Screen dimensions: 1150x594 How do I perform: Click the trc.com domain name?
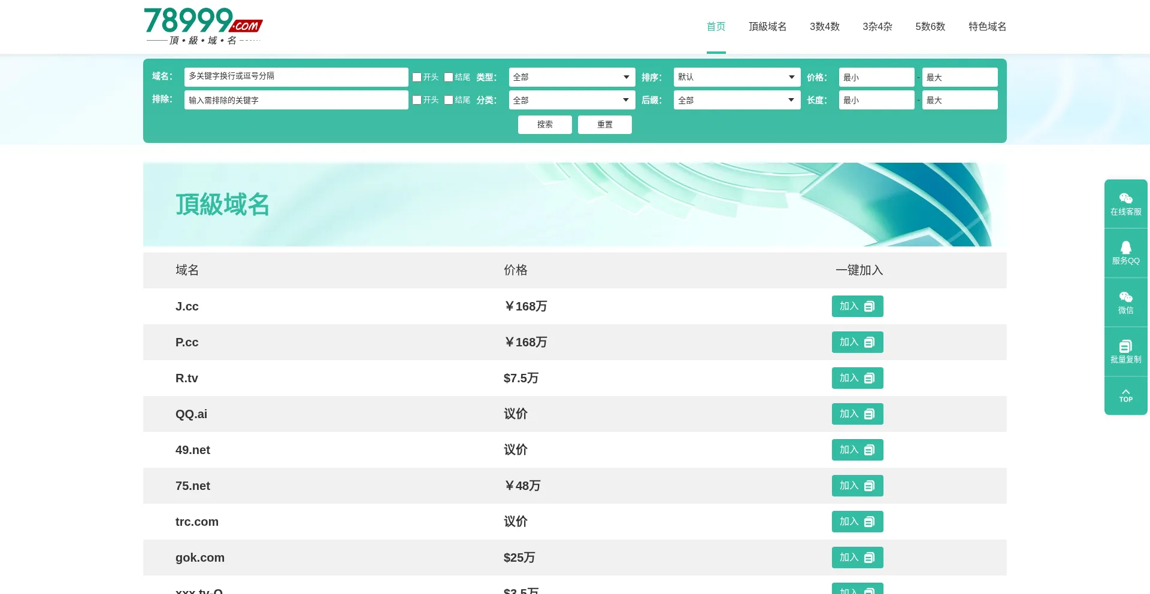coord(197,522)
